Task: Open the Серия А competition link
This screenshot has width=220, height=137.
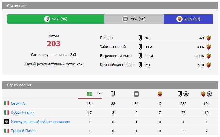Action: pos(18,103)
